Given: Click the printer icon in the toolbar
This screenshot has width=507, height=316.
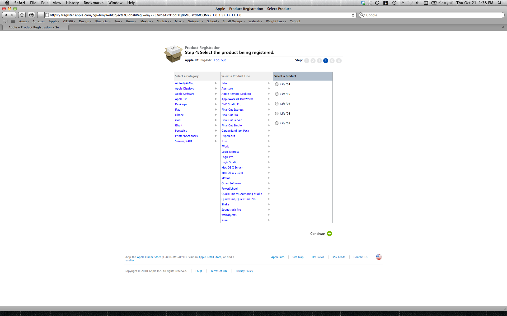Looking at the screenshot, I should tap(31, 15).
